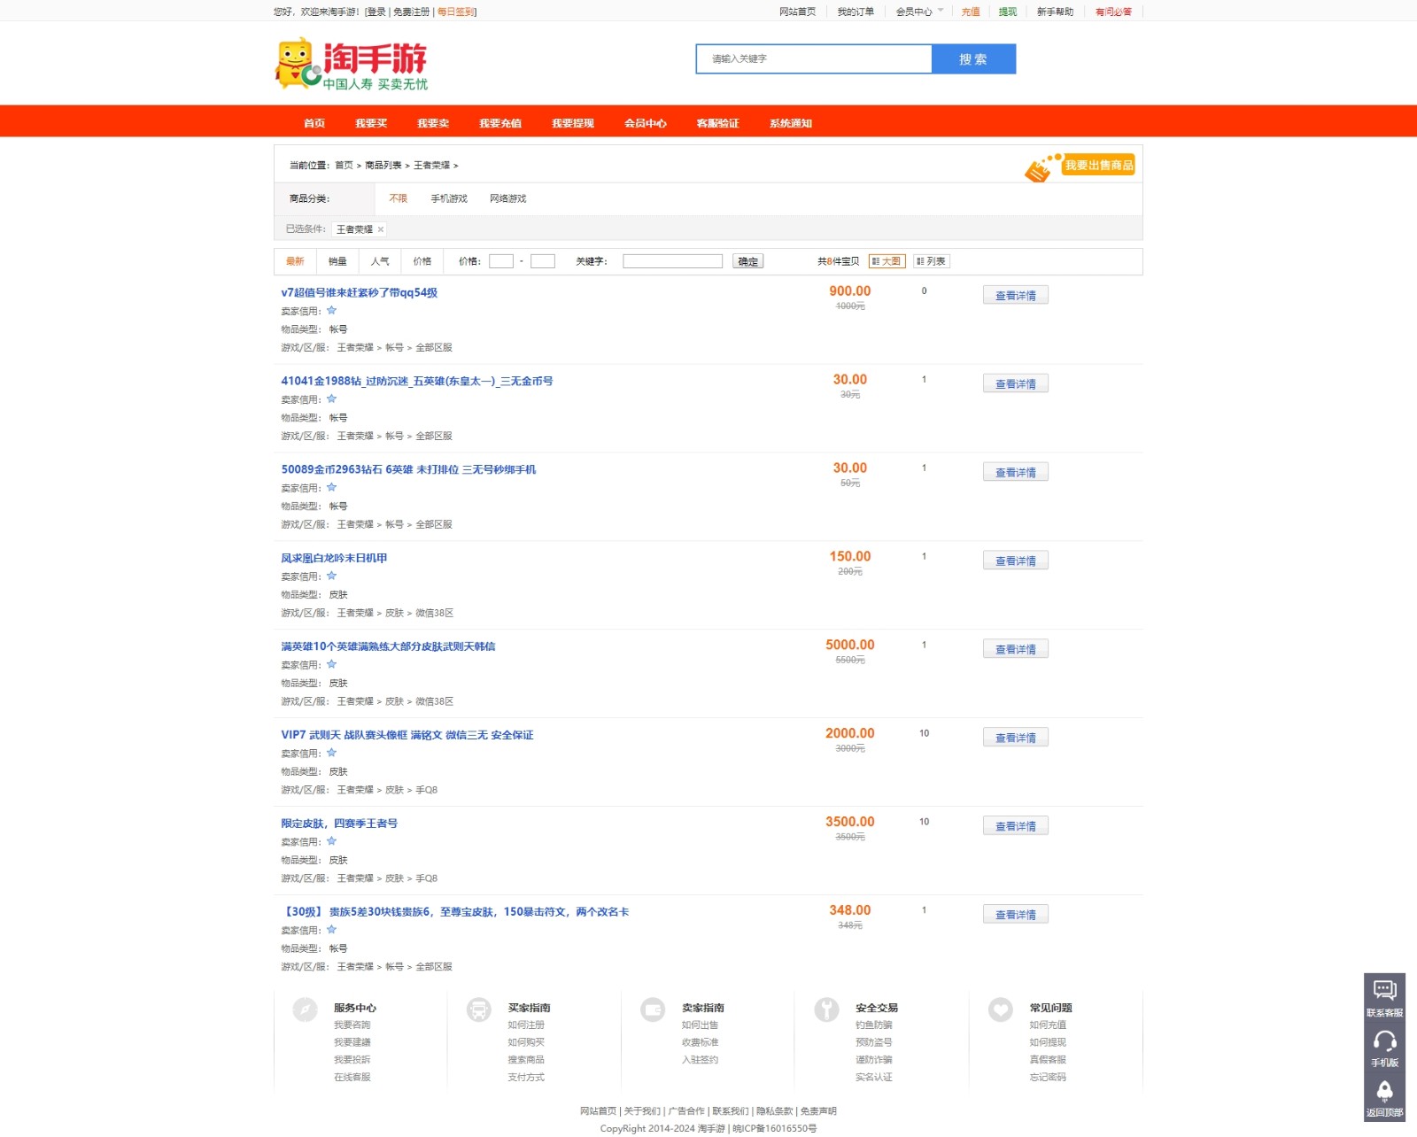Screen dimensions: 1417x1137
Task: Open listing title 凤求凰白龙吟末日机甲
Action: [334, 558]
